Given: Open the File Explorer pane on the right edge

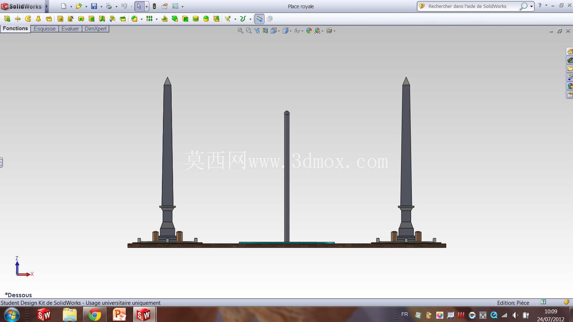Looking at the screenshot, I should coord(570,69).
